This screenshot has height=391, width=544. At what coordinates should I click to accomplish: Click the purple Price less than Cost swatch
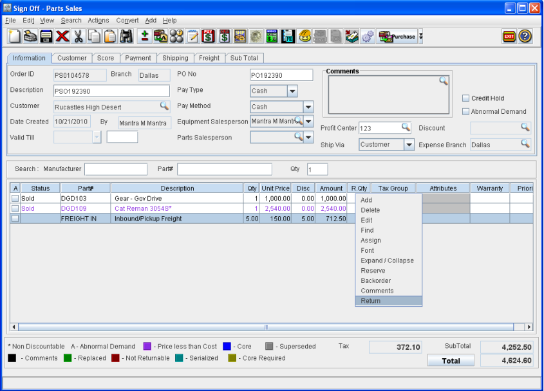(147, 346)
